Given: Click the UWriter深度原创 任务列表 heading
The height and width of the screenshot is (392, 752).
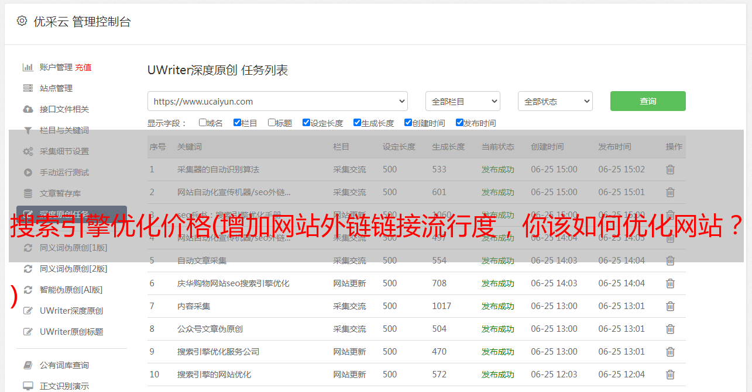Looking at the screenshot, I should click(218, 70).
